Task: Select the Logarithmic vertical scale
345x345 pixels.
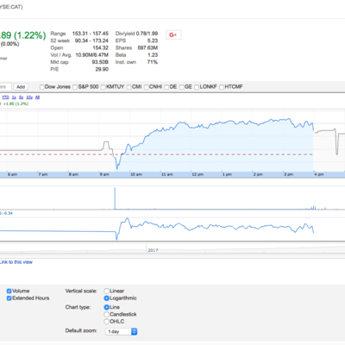Action: tap(107, 298)
